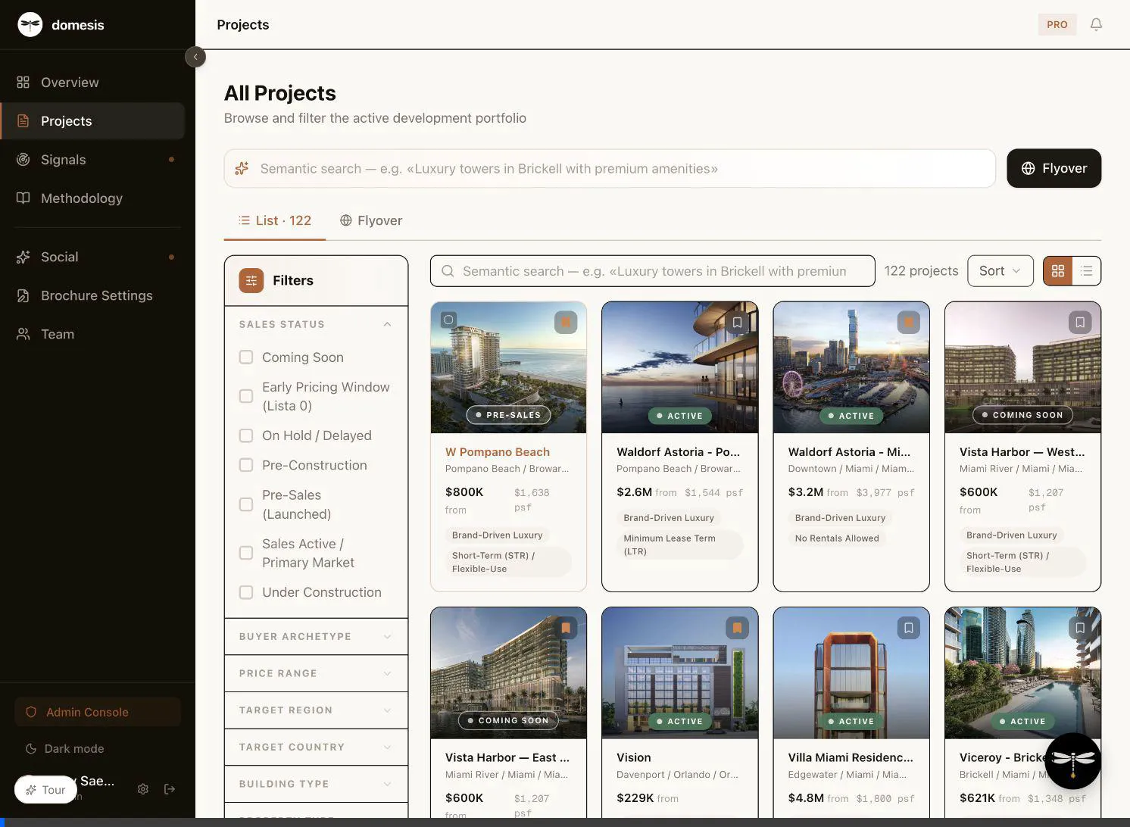Open Waldorf Astoria - Mi... card image
Viewport: 1130px width, 827px height.
[851, 367]
